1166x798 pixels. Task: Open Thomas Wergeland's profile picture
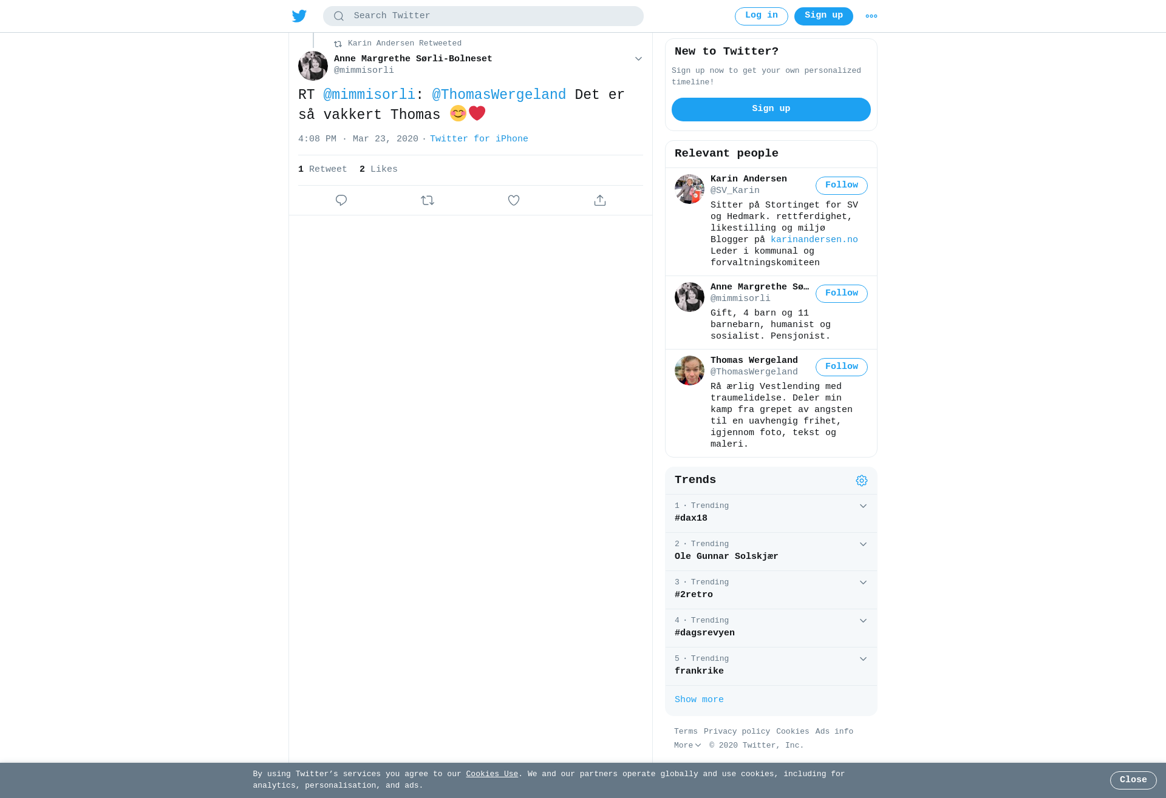(689, 370)
